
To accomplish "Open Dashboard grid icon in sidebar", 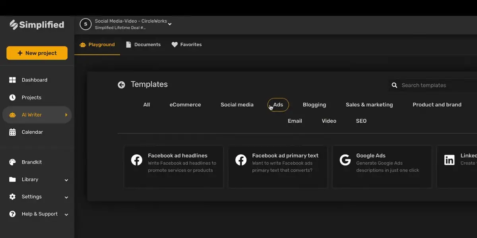I will coord(12,80).
